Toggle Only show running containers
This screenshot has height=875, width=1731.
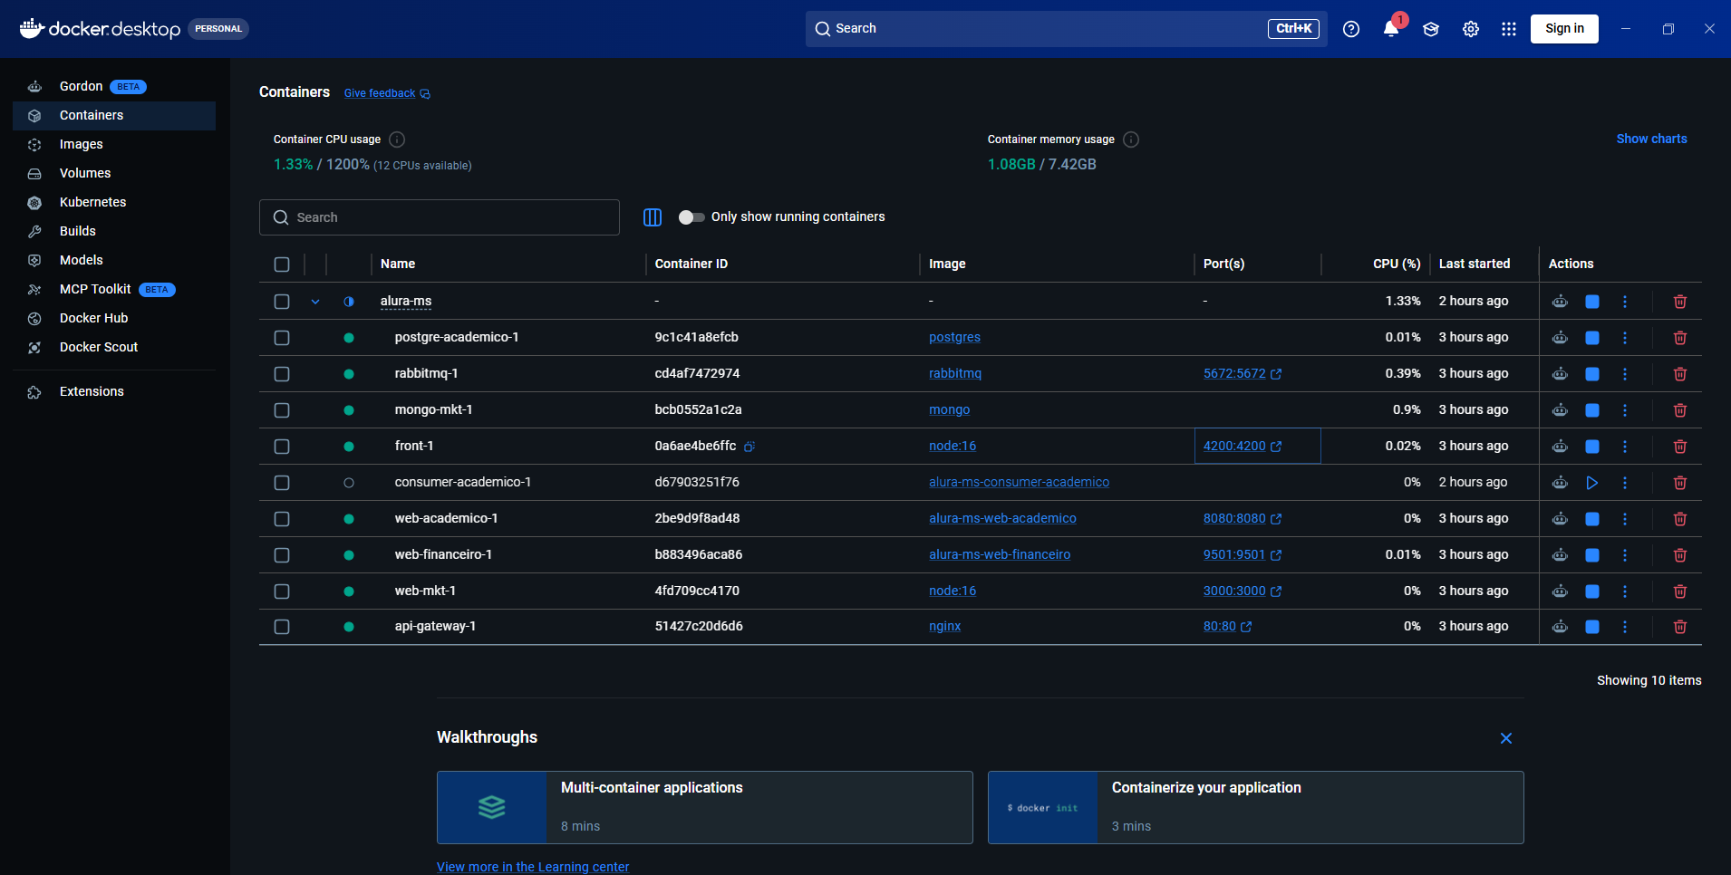[x=691, y=217]
